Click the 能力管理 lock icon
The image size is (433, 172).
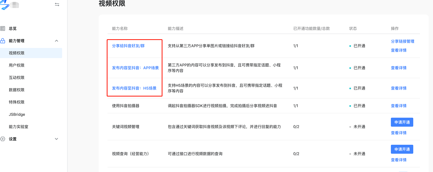(3, 41)
